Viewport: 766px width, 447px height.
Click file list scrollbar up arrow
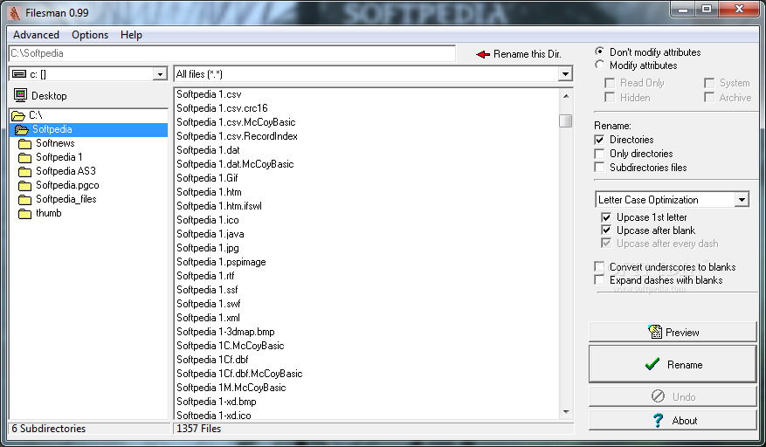(x=566, y=96)
